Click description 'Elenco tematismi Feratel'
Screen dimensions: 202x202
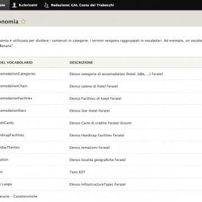click(x=90, y=148)
